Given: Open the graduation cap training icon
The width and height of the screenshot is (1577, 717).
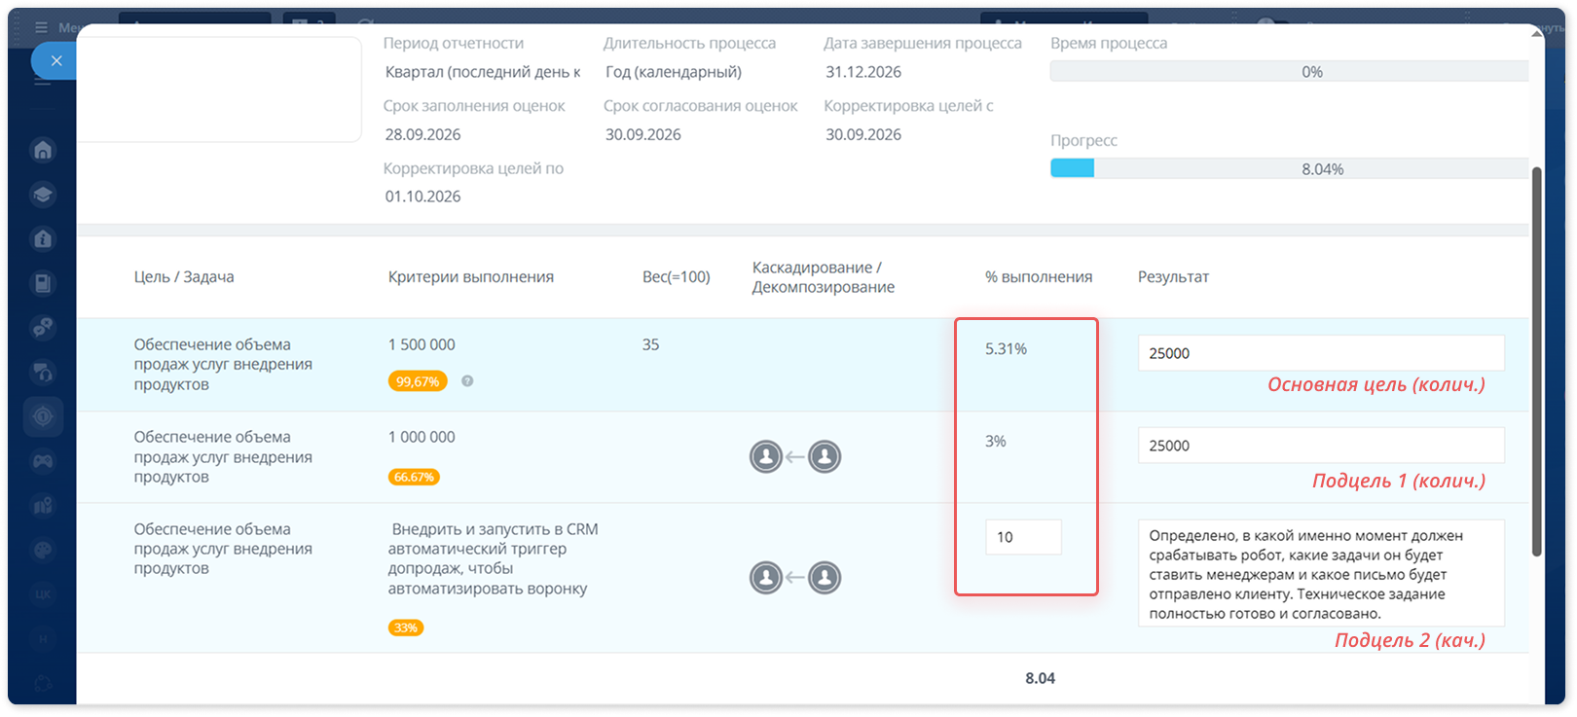Looking at the screenshot, I should click(43, 195).
